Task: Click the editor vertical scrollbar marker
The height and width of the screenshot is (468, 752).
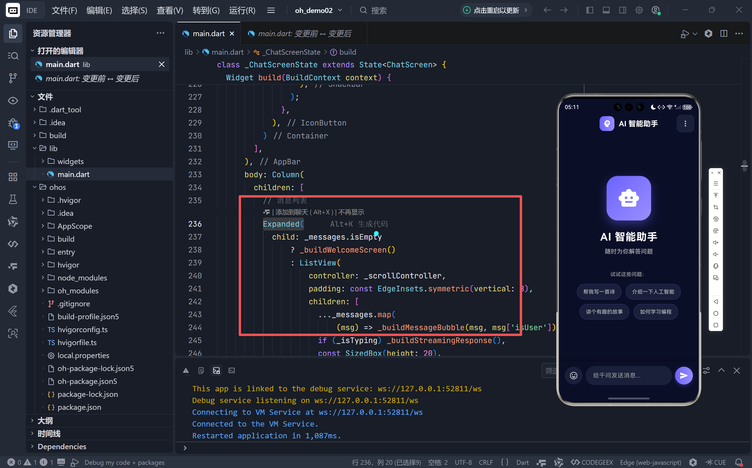Action: click(744, 166)
